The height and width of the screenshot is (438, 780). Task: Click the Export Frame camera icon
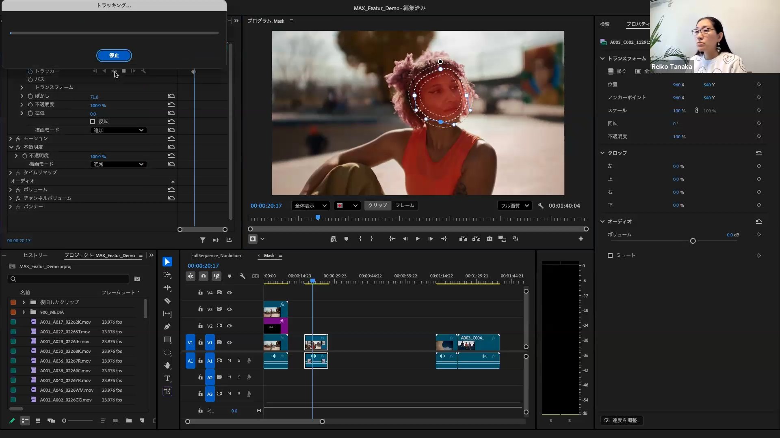490,239
